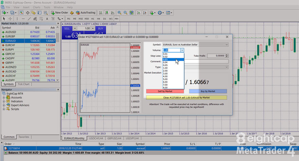Switch to the Tick Chart tab
This screenshot has width=299, height=161.
pos(23,84)
